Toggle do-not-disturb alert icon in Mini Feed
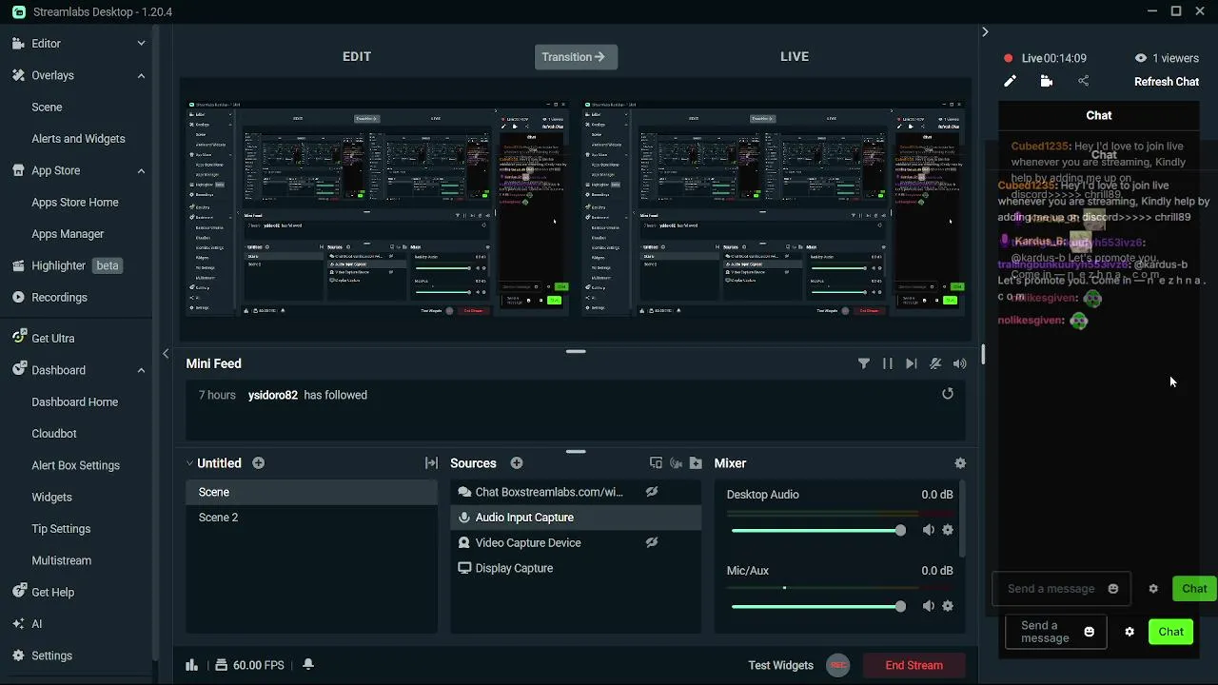 pos(935,363)
